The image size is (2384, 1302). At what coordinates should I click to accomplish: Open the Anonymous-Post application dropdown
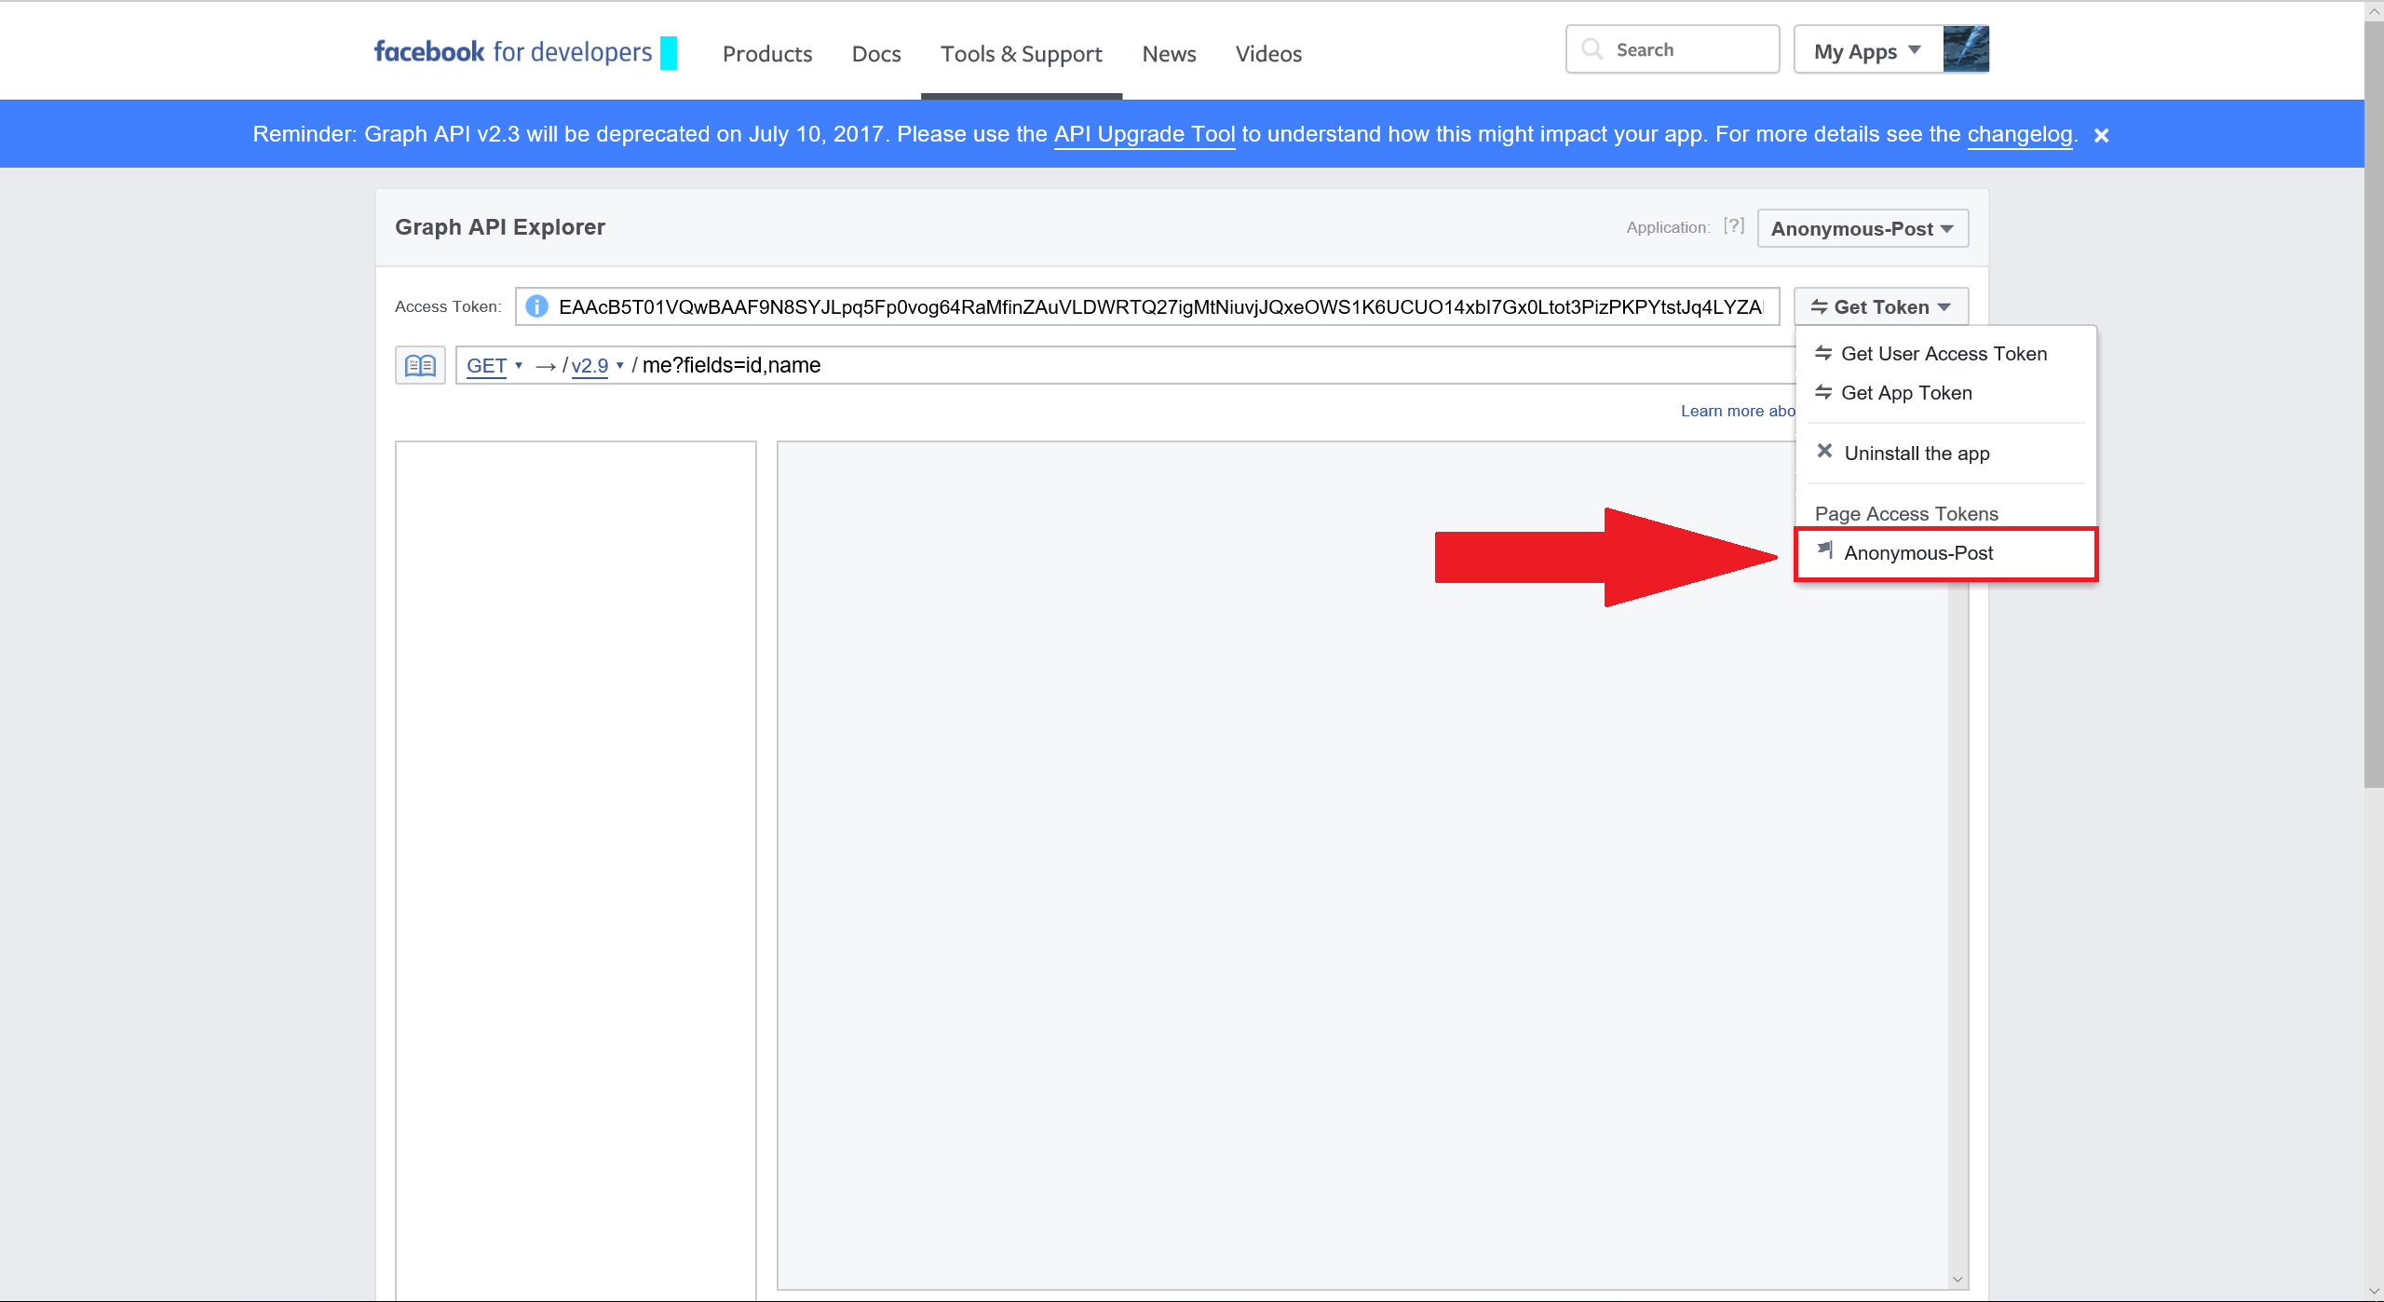(1862, 228)
